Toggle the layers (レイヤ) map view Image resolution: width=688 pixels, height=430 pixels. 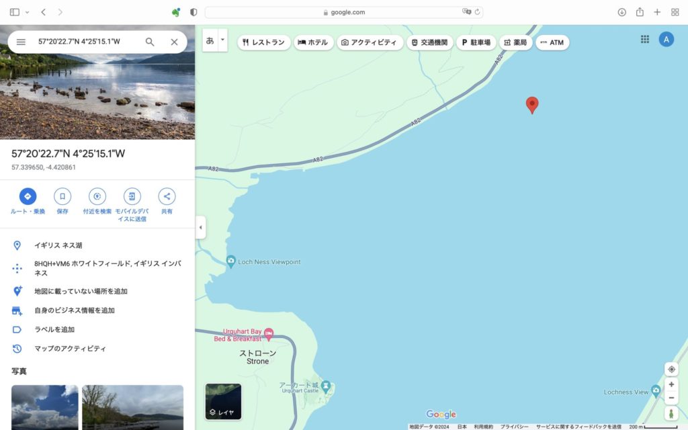point(223,401)
